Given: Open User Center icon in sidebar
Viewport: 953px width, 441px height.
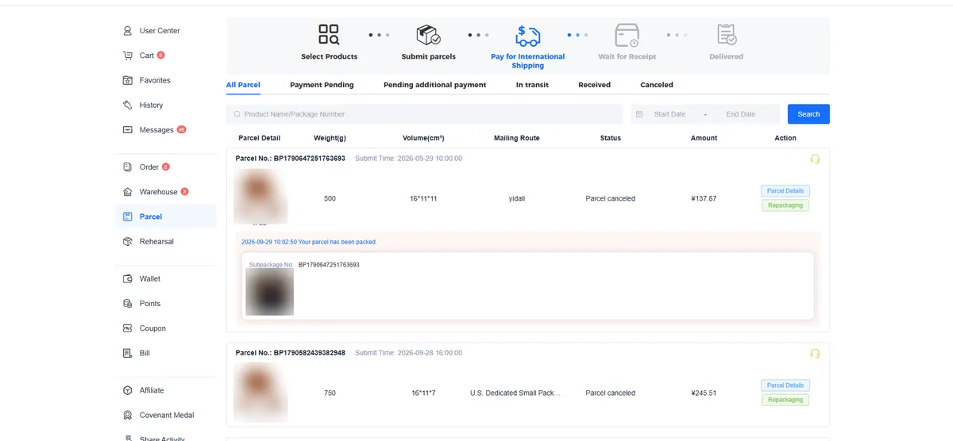Looking at the screenshot, I should tap(128, 31).
